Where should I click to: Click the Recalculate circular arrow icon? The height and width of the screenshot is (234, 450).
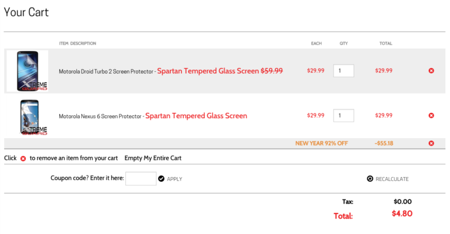[x=370, y=178]
